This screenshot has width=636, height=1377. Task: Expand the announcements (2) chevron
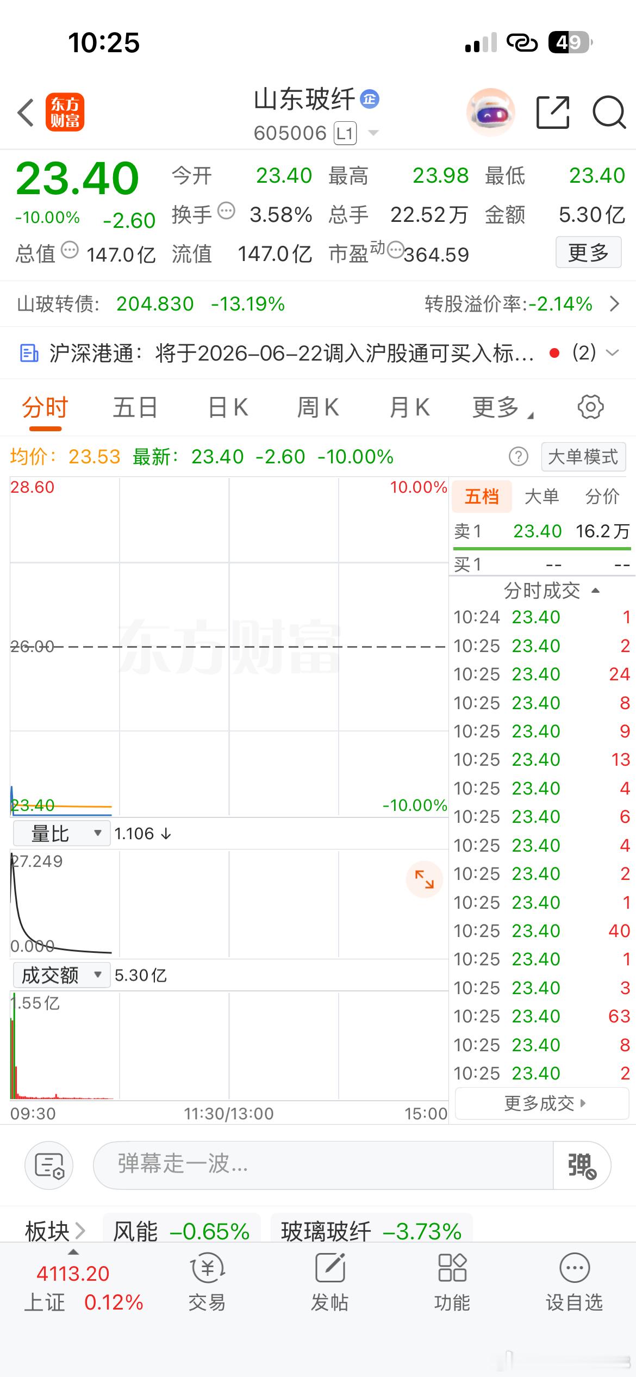click(x=612, y=353)
